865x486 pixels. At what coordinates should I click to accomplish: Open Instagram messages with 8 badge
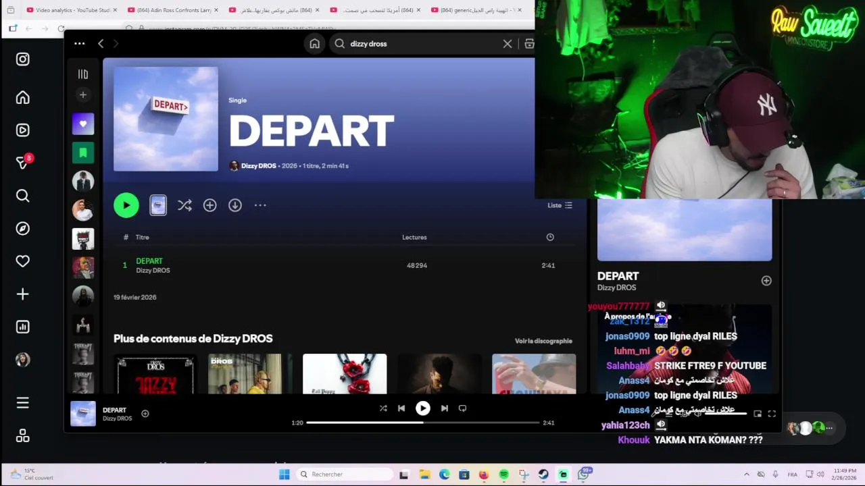pos(22,163)
